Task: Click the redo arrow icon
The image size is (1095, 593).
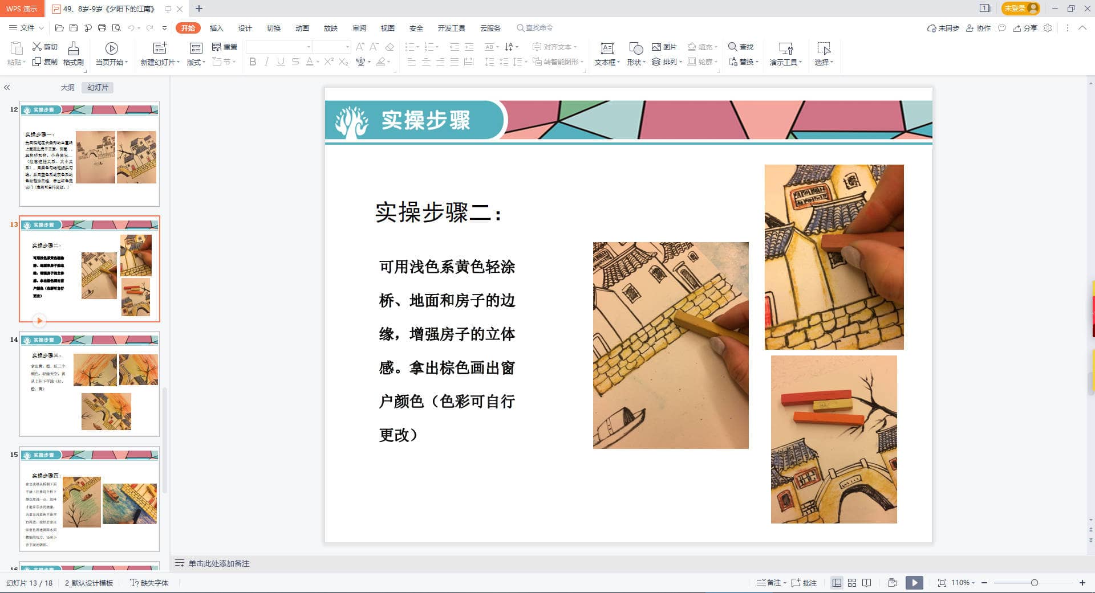Action: [x=150, y=28]
